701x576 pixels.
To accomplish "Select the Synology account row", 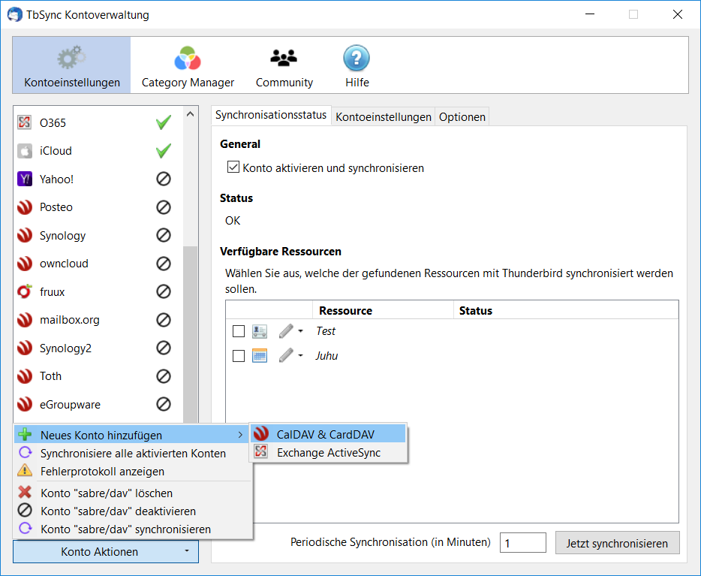I will [98, 235].
